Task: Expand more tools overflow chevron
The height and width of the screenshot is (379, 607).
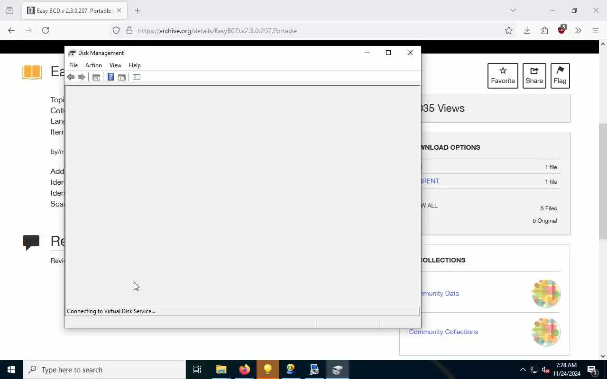Action: [578, 30]
